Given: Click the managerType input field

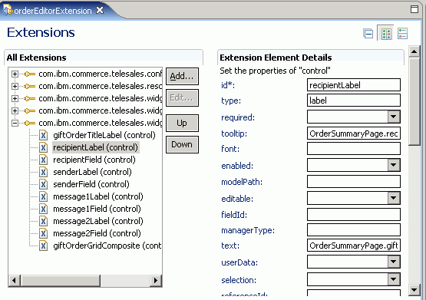Looking at the screenshot, I should click(354, 230).
